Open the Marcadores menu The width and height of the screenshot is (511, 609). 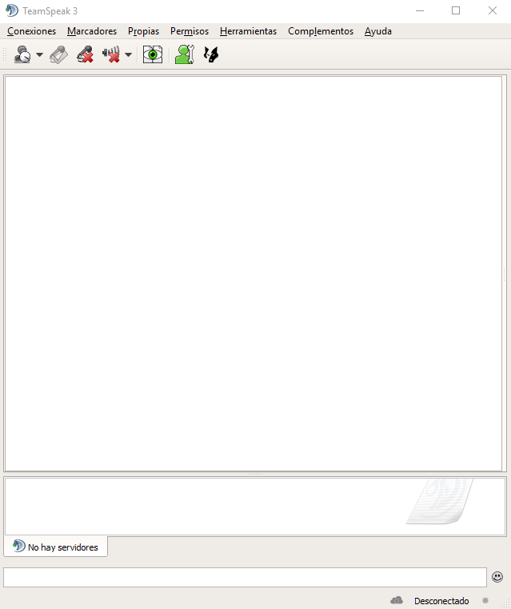(92, 31)
